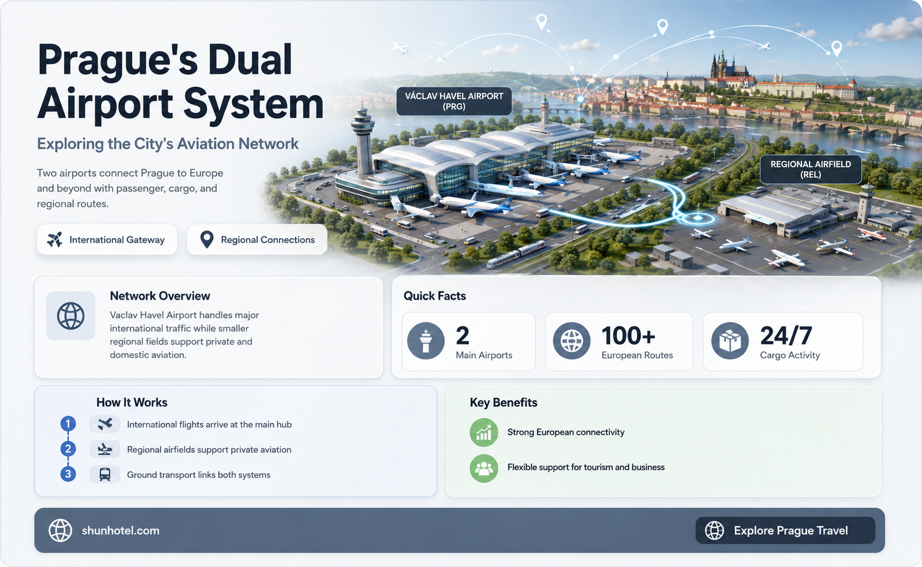Click the Quick Facts heading
This screenshot has height=567, width=922.
click(x=435, y=296)
